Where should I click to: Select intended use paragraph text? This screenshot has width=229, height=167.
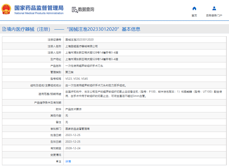coord(144,94)
